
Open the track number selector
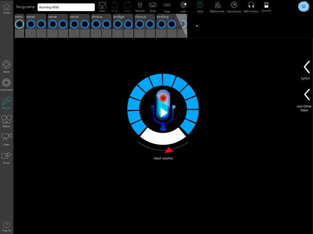[x=200, y=6]
